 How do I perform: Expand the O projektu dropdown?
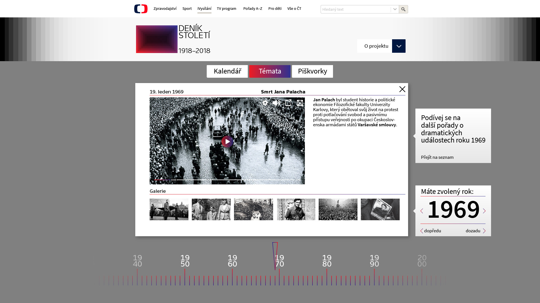[x=399, y=46]
